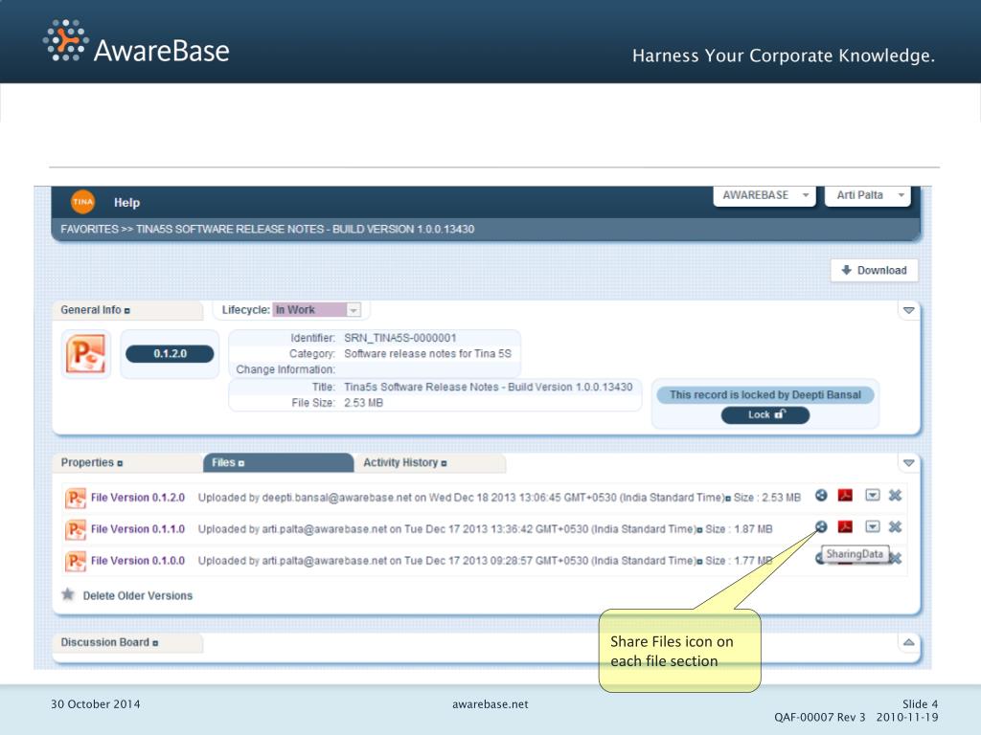Click the large PowerPoint file thumbnail
The width and height of the screenshot is (981, 735).
click(85, 354)
